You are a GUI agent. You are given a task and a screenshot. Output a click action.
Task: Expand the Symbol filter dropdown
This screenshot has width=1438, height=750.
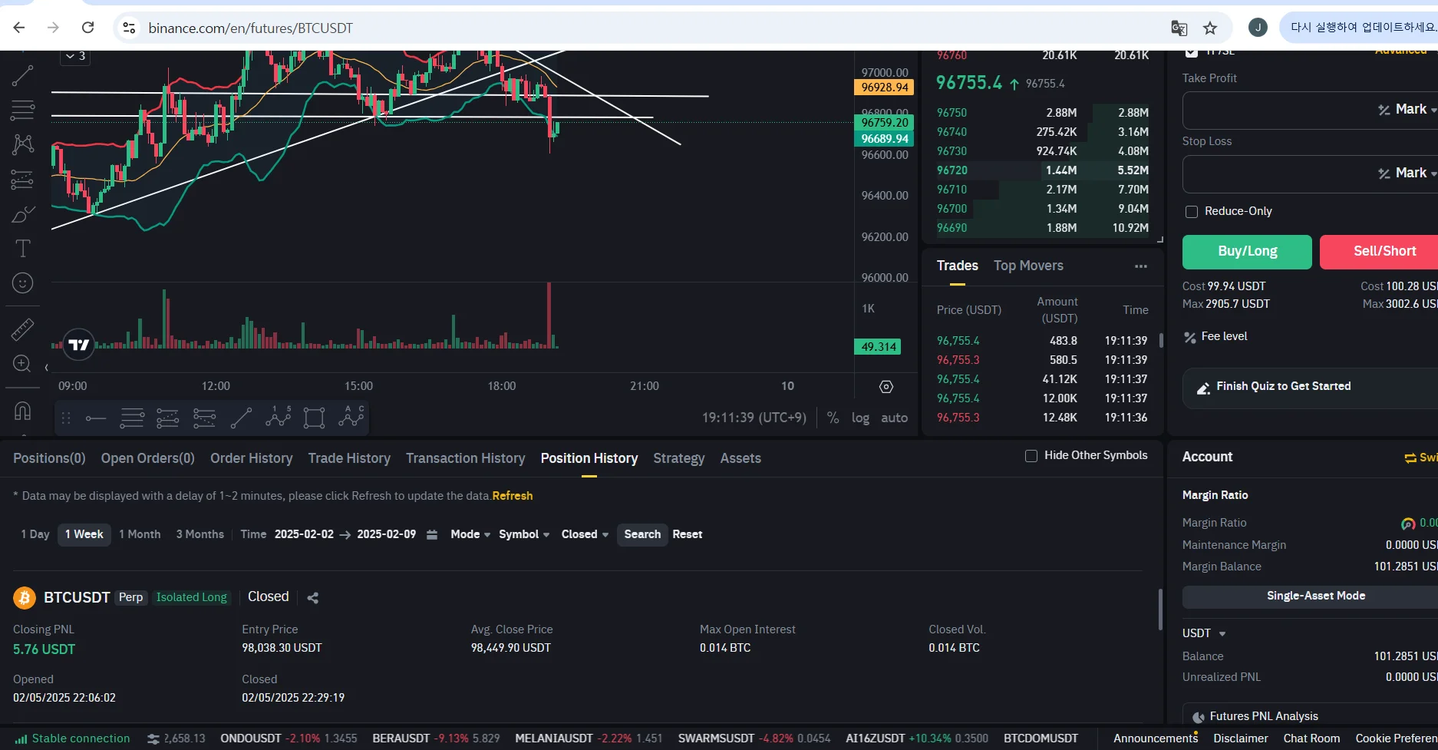tap(524, 534)
